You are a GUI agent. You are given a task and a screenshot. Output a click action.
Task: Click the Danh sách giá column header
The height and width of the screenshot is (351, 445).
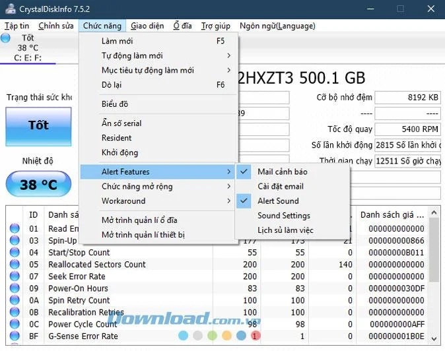392,214
